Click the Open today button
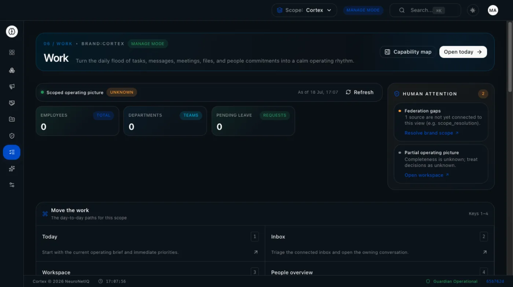This screenshot has width=513, height=287. click(x=463, y=52)
